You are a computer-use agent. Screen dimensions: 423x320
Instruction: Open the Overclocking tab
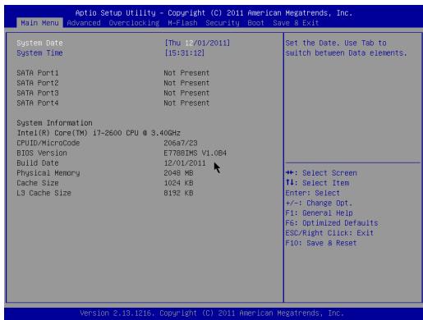coord(134,23)
